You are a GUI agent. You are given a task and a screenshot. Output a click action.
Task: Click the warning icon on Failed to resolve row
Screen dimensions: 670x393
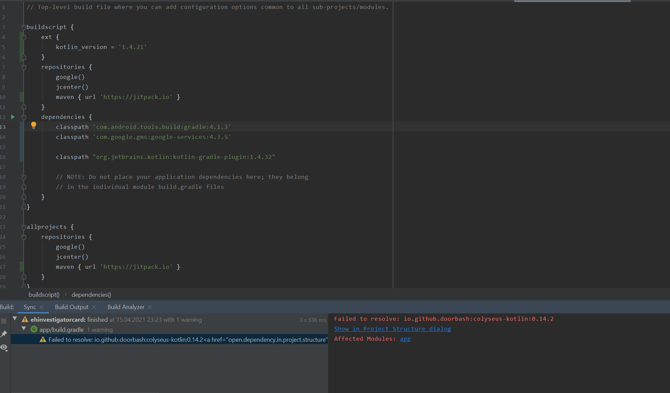point(43,339)
